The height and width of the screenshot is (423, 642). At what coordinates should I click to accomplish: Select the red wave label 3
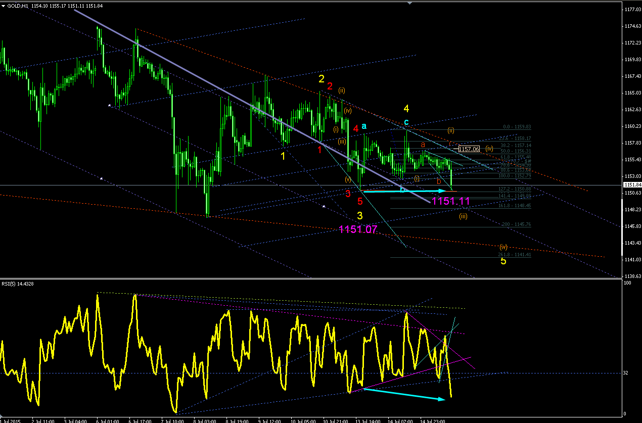pos(348,193)
